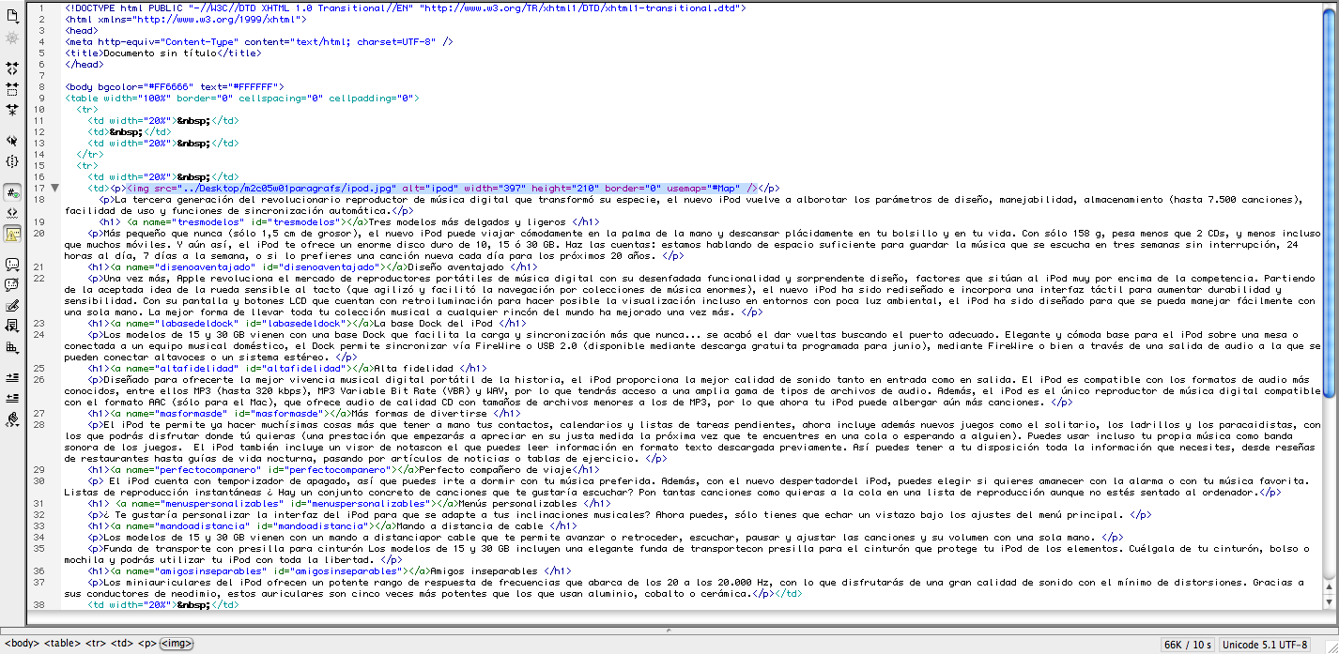Open the Format Source Code icon
This screenshot has height=654, width=1339.
(x=12, y=419)
